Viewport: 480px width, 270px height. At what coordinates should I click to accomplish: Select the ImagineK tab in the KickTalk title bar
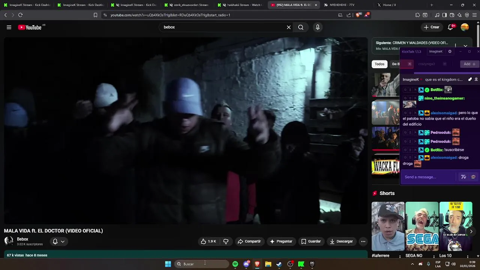click(x=436, y=51)
